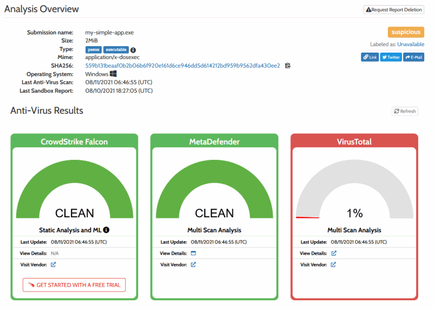The height and width of the screenshot is (310, 434).
Task: Open CrowdStrike Falcon Visit Vendor link icon
Action: click(x=53, y=264)
